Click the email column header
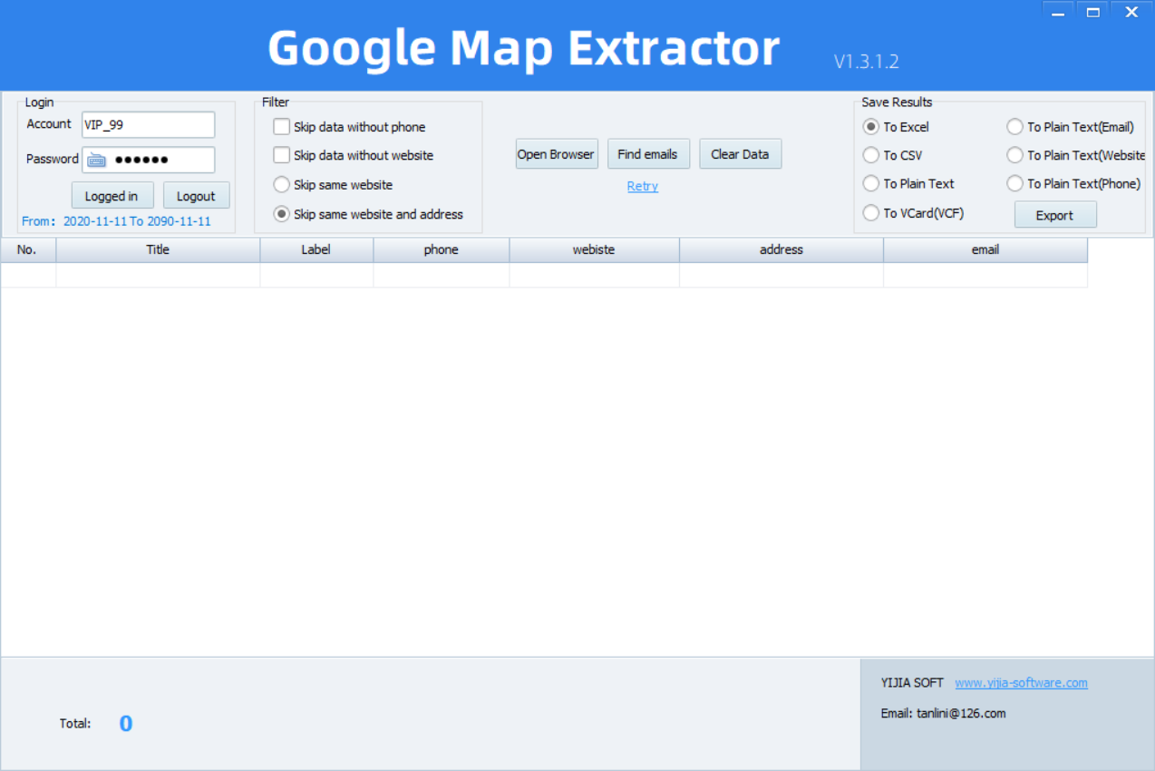The height and width of the screenshot is (771, 1155). pyautogui.click(x=985, y=249)
